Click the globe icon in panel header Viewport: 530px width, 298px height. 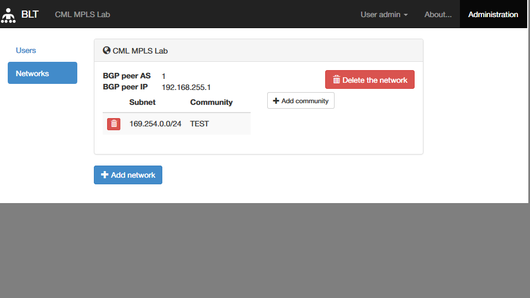coord(107,50)
